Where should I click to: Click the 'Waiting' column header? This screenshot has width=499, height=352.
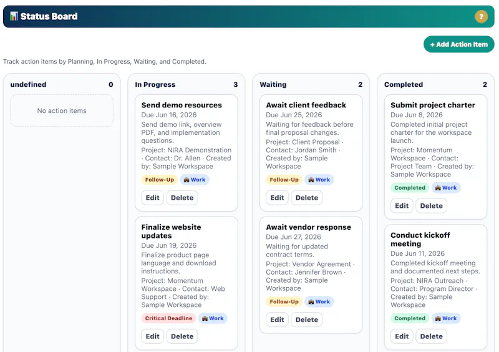[273, 84]
